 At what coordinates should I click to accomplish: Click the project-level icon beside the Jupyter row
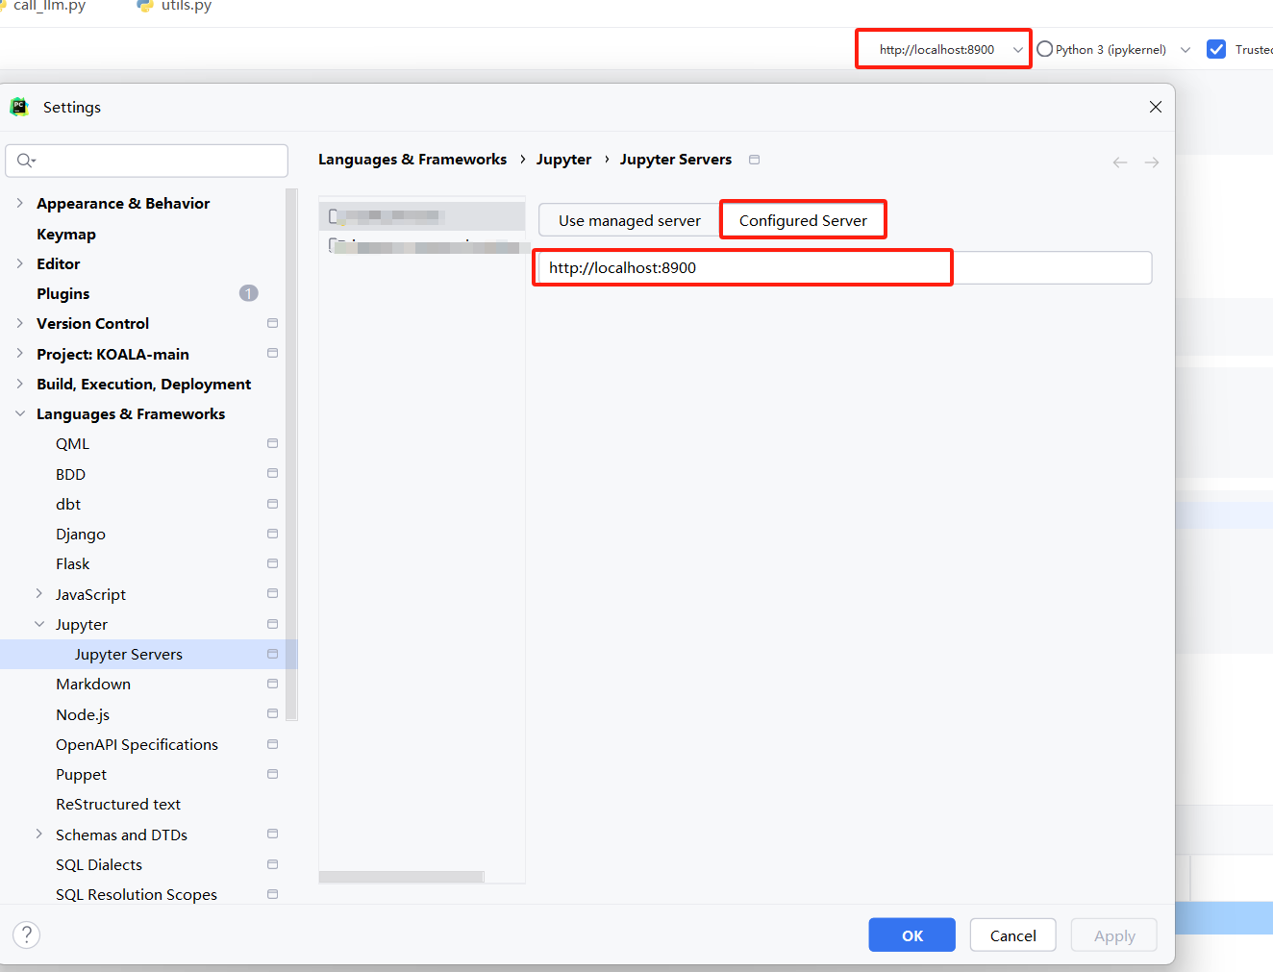(x=273, y=624)
